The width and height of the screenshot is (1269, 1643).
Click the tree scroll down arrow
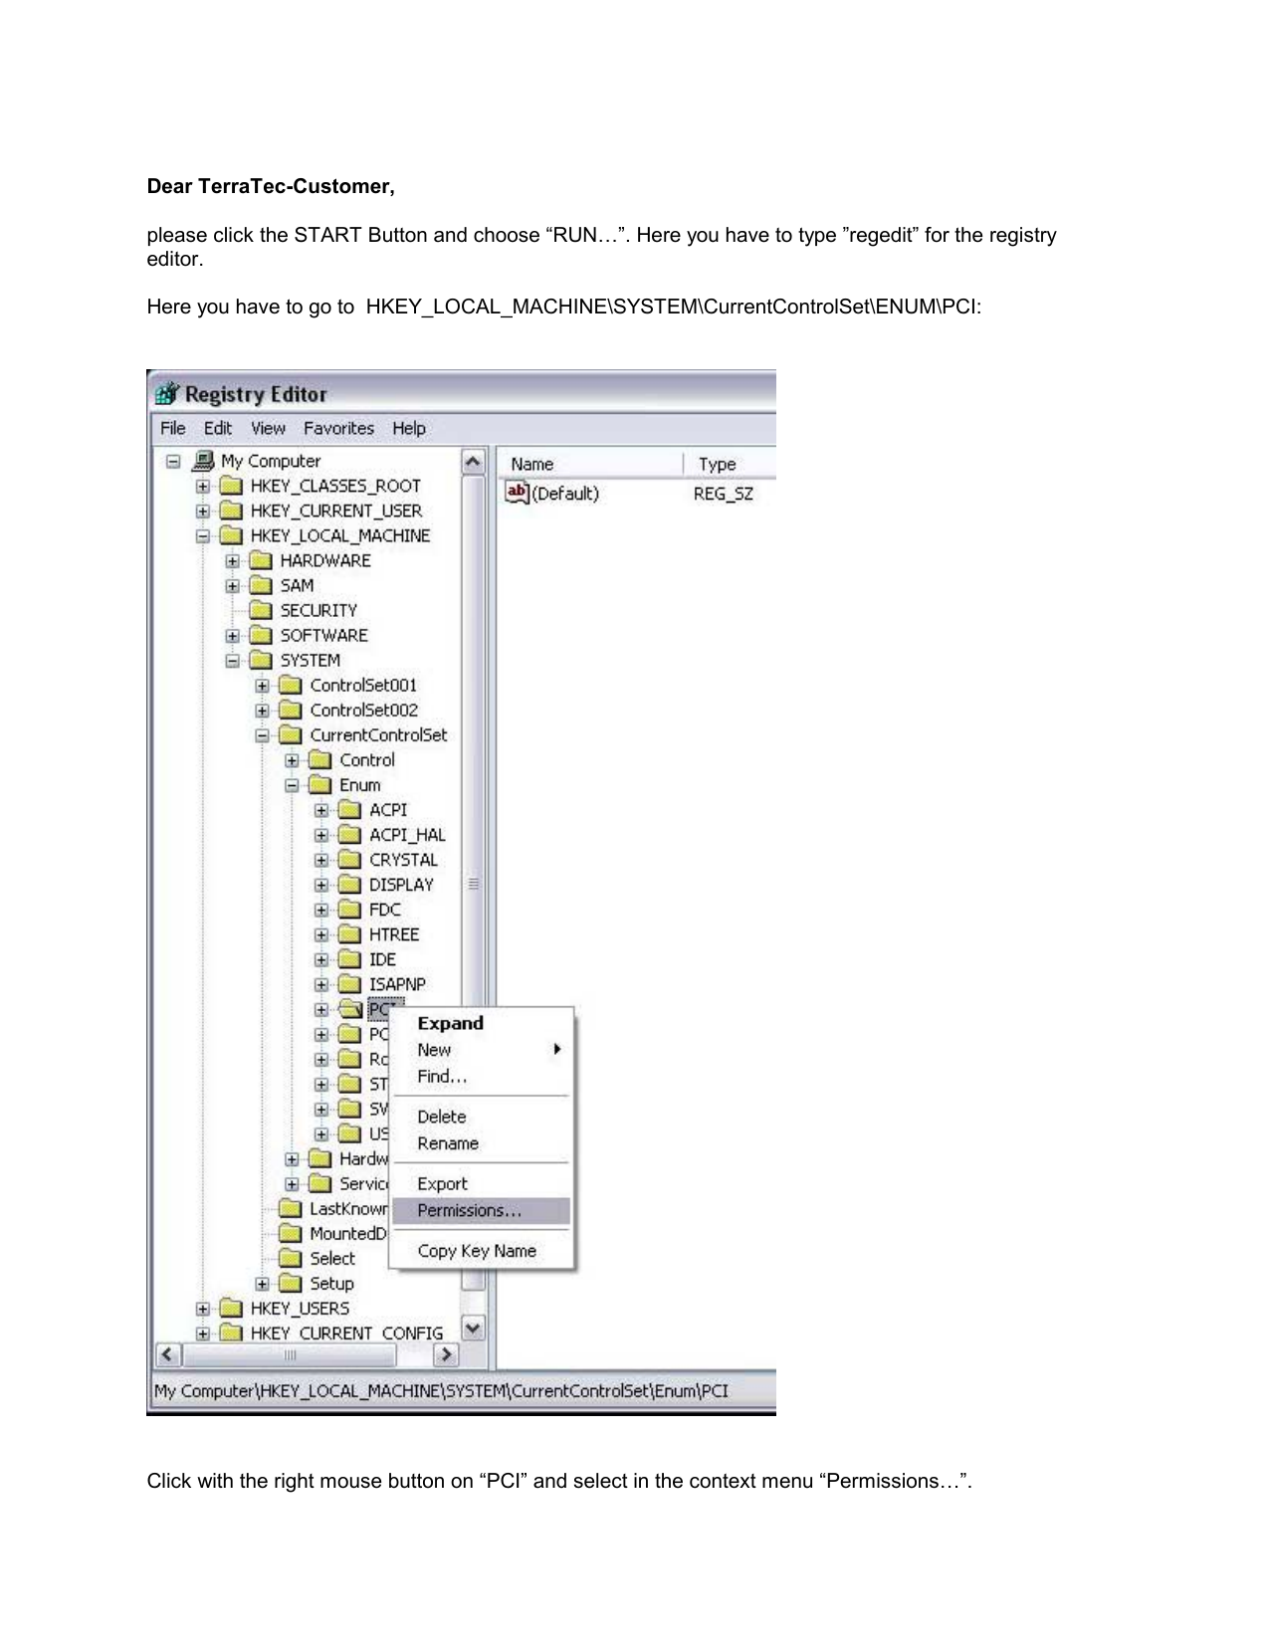(474, 1329)
